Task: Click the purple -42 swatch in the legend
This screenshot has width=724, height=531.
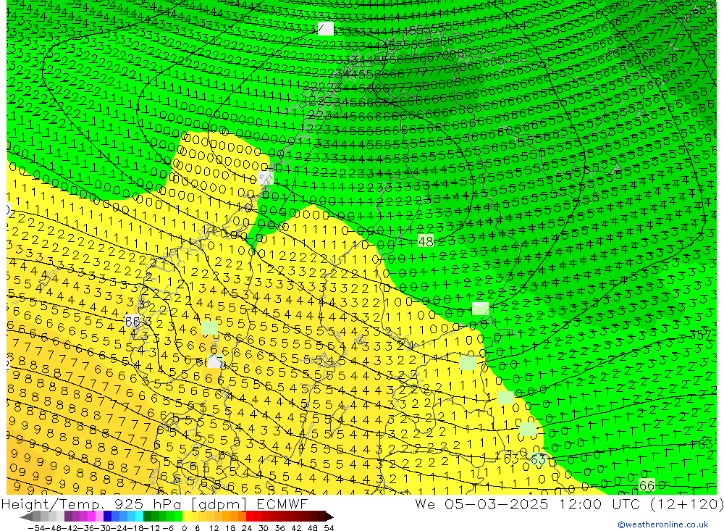Action: click(68, 517)
